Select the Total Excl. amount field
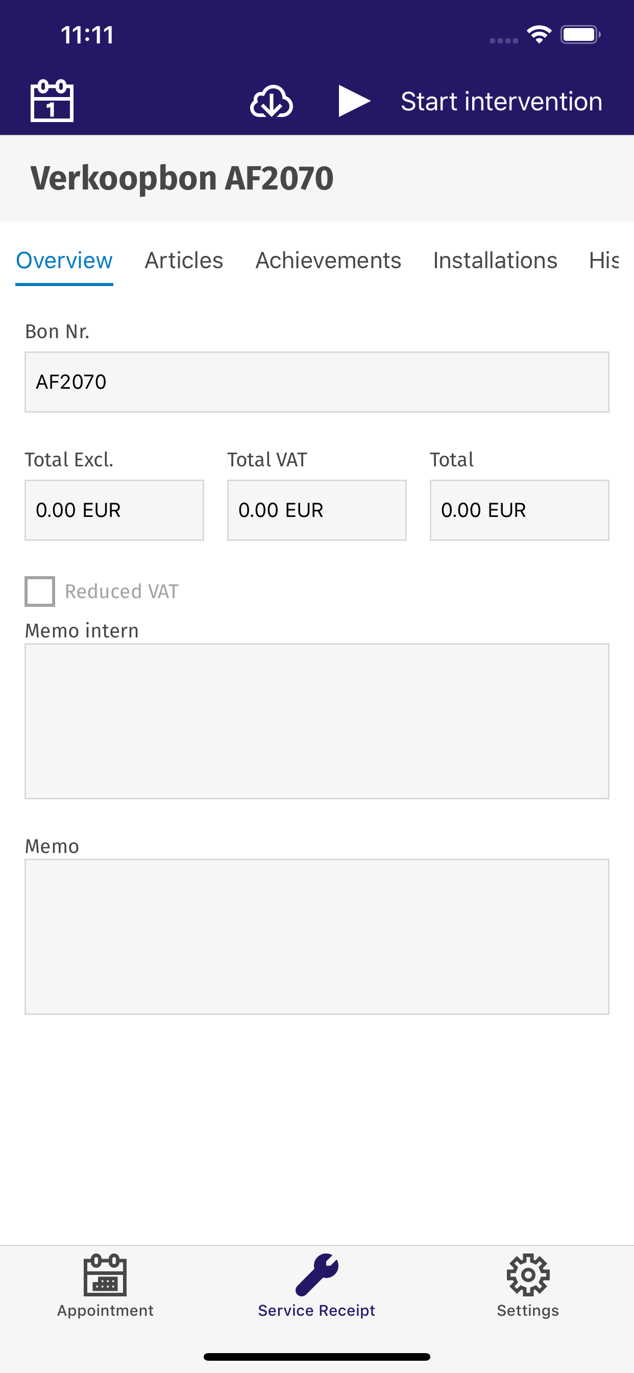The height and width of the screenshot is (1373, 634). click(x=114, y=510)
